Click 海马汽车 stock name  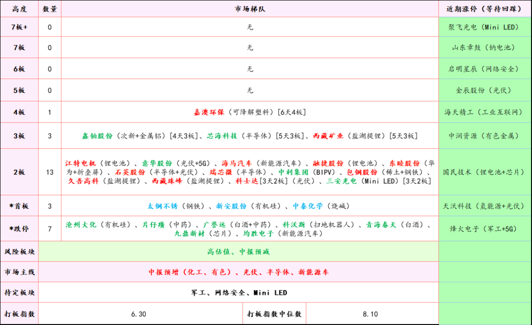pos(237,163)
